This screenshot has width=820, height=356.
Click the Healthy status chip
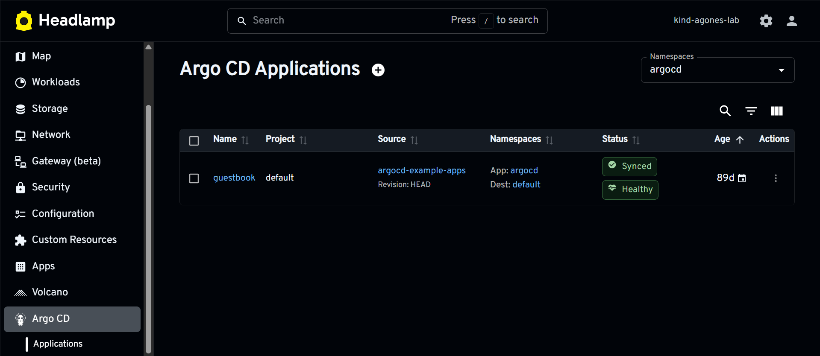(x=630, y=190)
